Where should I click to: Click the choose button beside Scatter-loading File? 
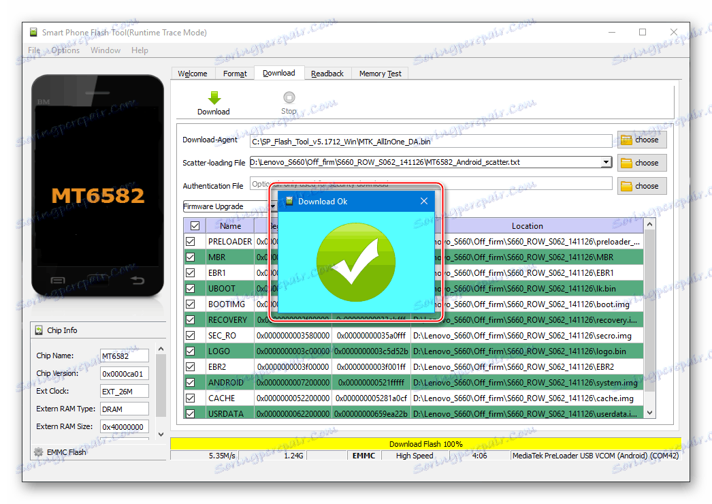[x=641, y=163]
